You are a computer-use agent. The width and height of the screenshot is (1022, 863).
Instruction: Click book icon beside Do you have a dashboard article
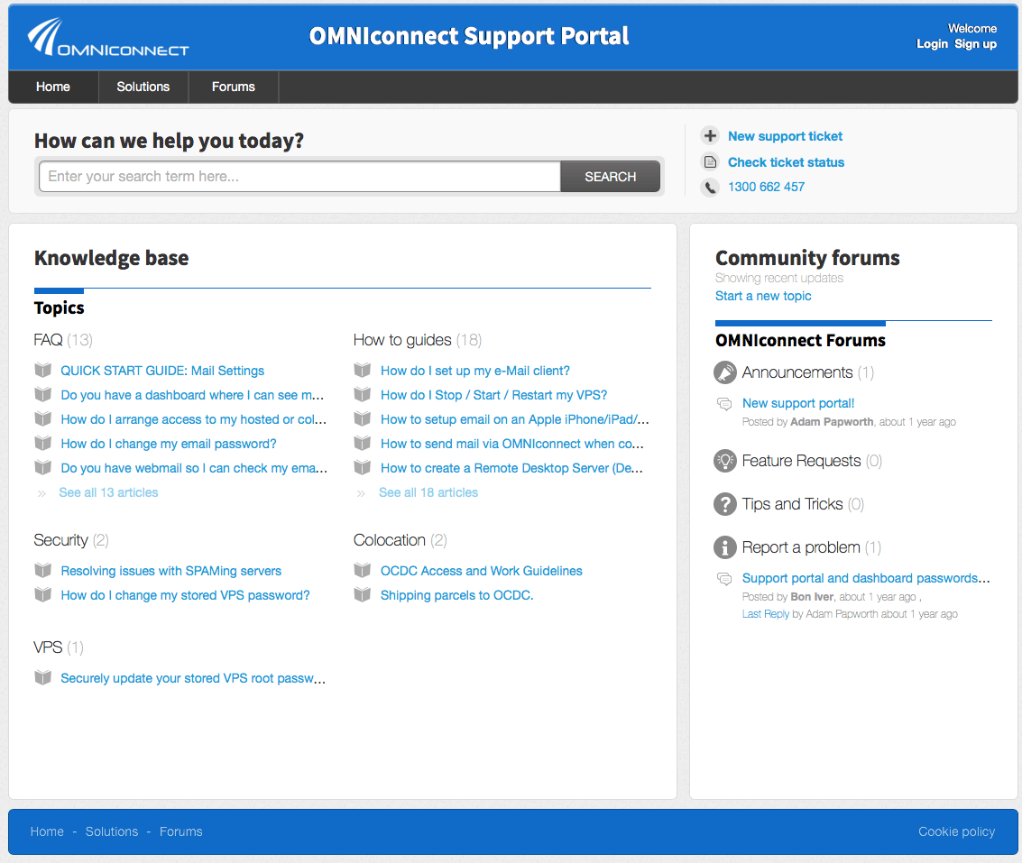coord(43,394)
